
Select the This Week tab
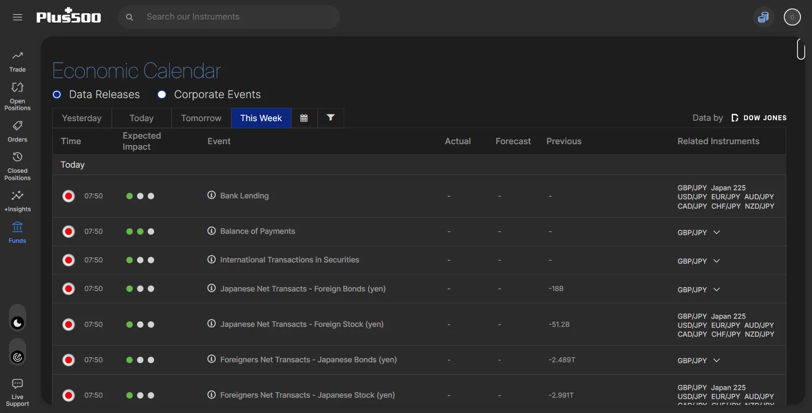(261, 118)
